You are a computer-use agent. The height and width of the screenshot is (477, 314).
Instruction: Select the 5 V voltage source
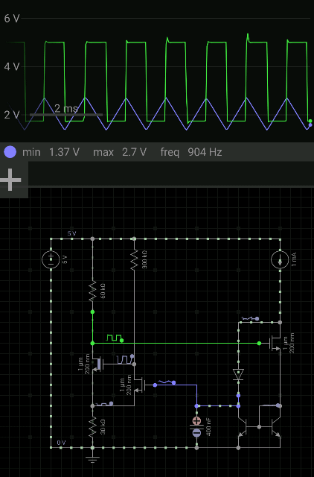(x=51, y=259)
